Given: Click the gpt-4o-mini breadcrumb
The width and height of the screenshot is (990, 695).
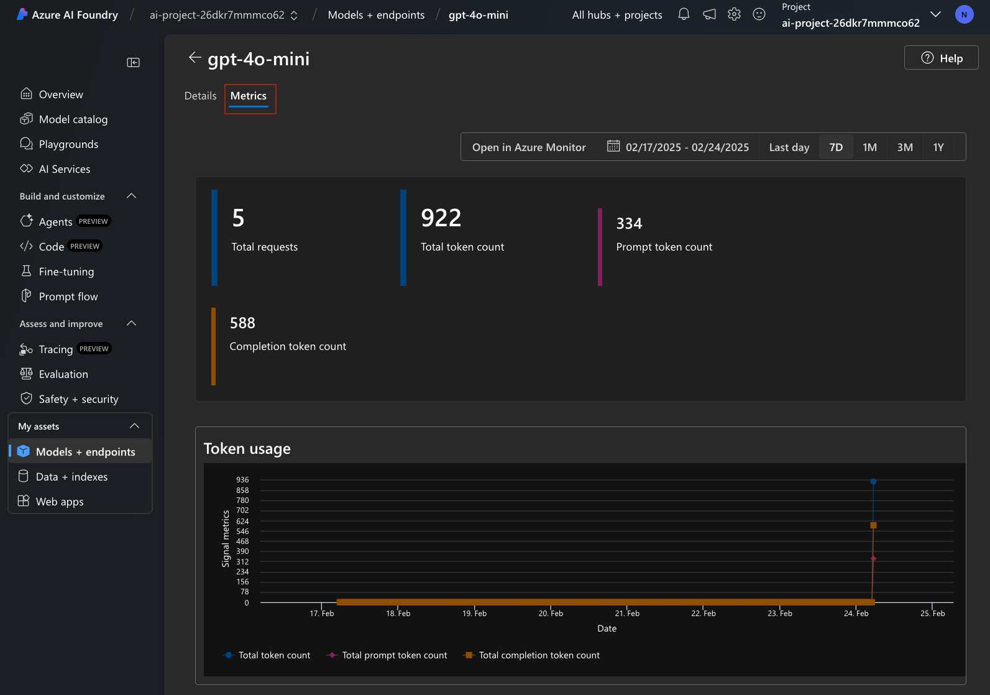Looking at the screenshot, I should coord(479,15).
